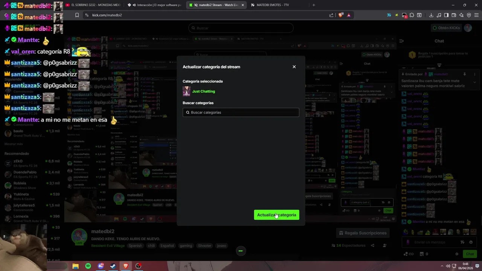
Task: Click the Actualizar categoría button
Action: point(276,215)
